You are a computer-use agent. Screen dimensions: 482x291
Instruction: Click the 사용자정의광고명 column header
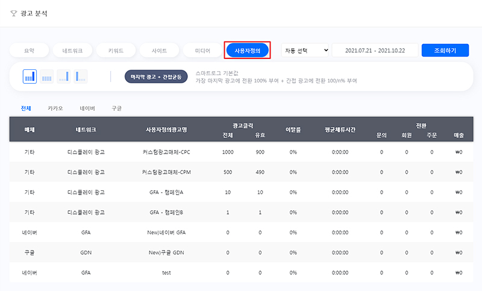[166, 130]
